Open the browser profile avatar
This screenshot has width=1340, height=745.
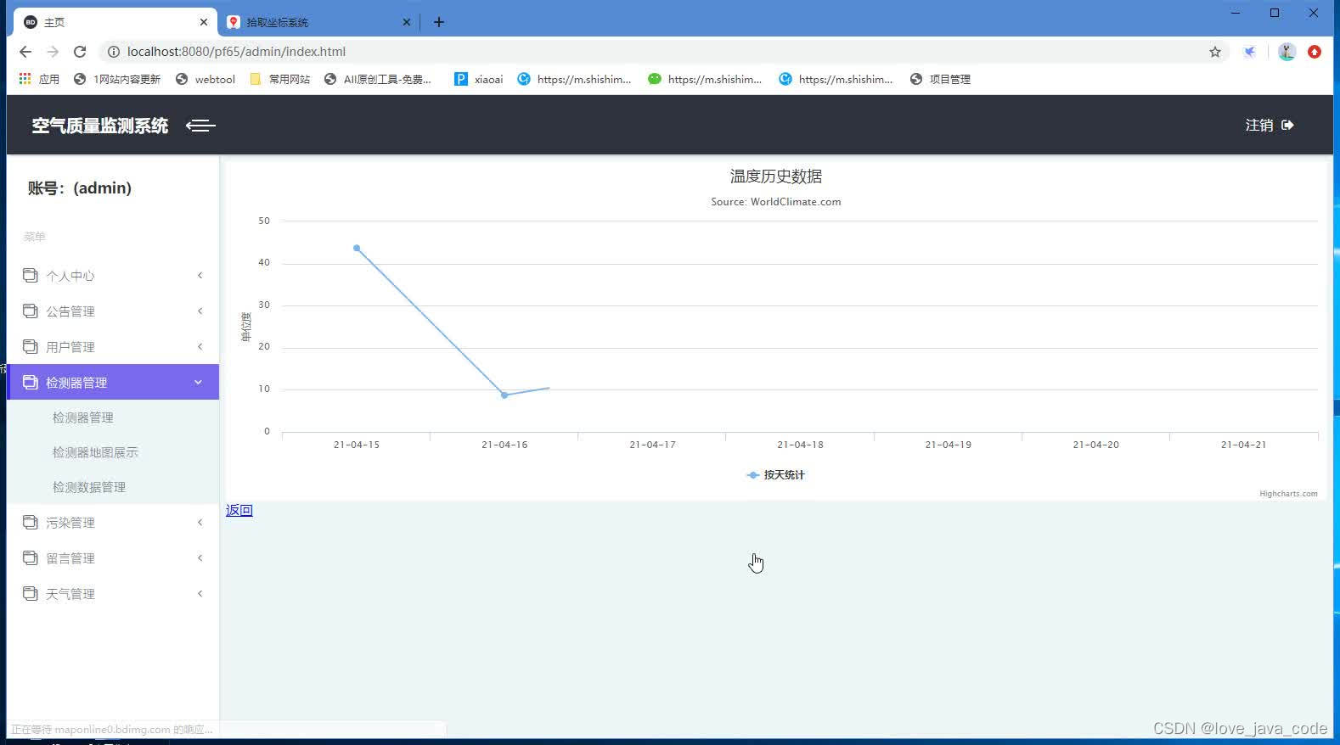(x=1287, y=52)
